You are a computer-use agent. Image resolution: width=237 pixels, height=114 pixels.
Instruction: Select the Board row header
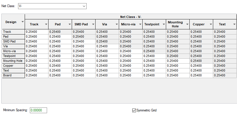click(x=13, y=76)
